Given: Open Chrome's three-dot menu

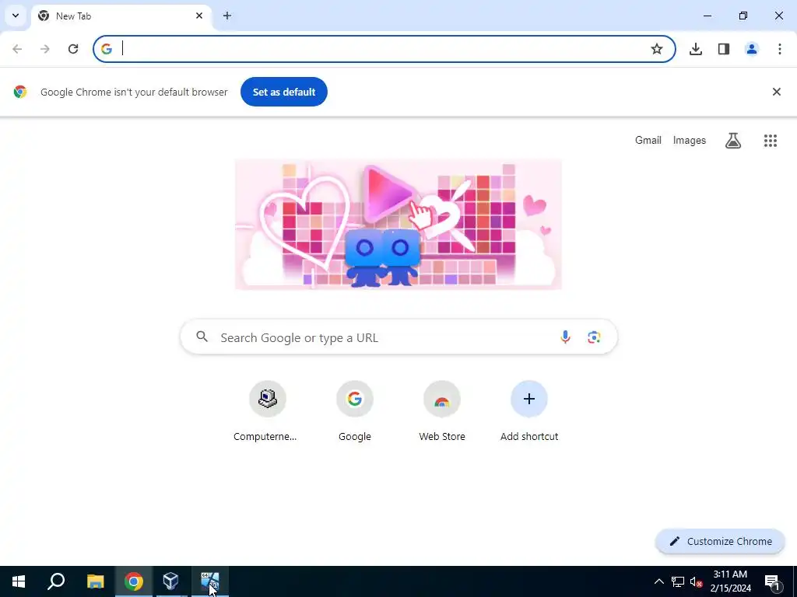Looking at the screenshot, I should (780, 49).
